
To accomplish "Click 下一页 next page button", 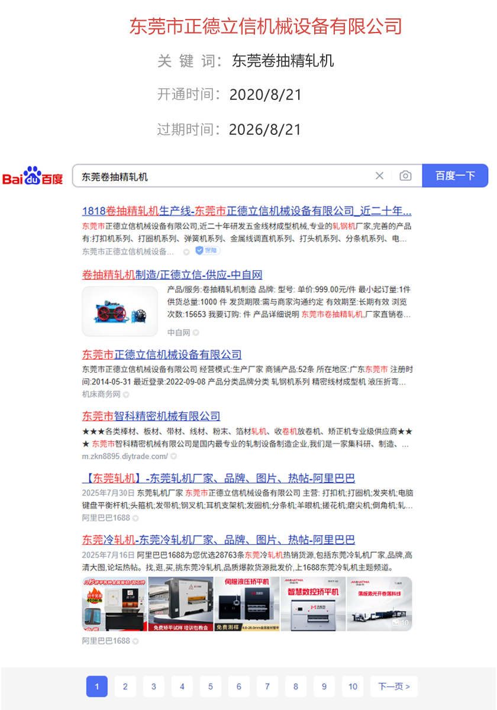I will tap(394, 686).
